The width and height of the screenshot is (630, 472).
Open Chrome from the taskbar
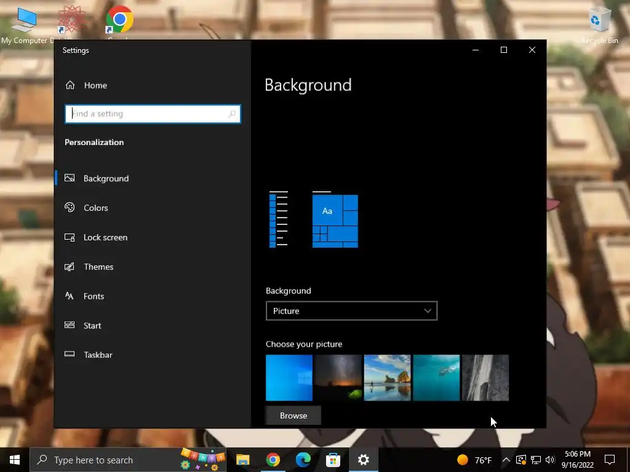click(x=273, y=460)
